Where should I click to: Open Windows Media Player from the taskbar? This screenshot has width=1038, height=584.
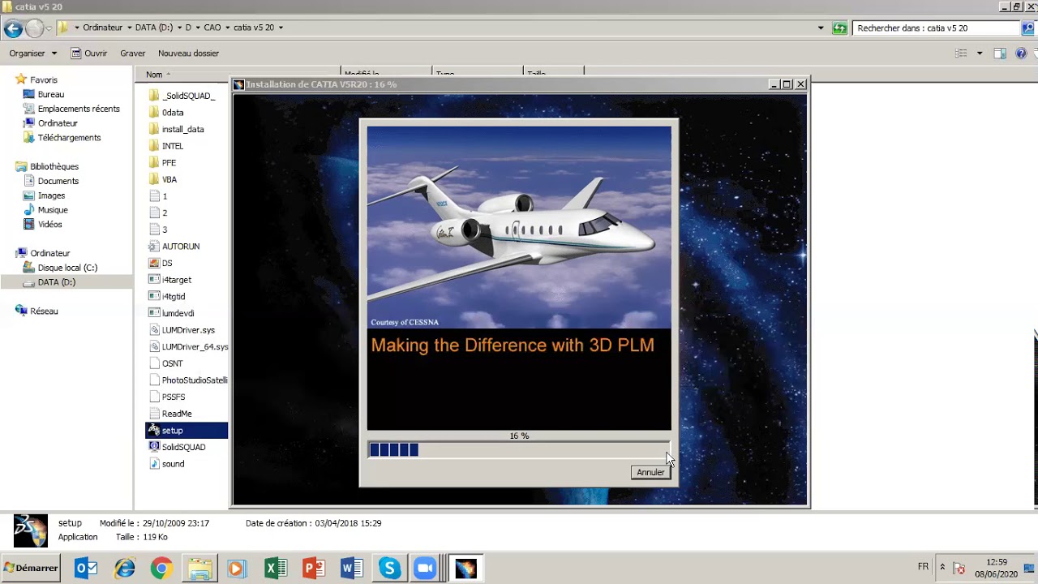coord(237,569)
